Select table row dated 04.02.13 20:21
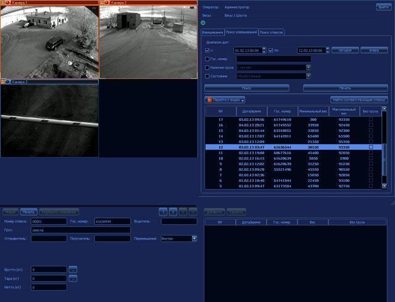 pyautogui.click(x=294, y=125)
